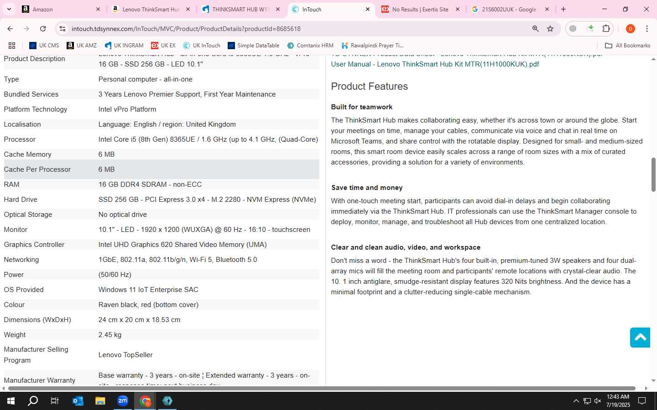Open the zoom magnifier icon in address bar

click(x=535, y=29)
